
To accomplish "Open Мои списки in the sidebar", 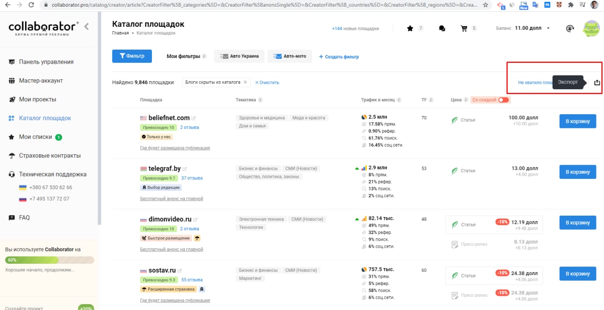I will (35, 137).
